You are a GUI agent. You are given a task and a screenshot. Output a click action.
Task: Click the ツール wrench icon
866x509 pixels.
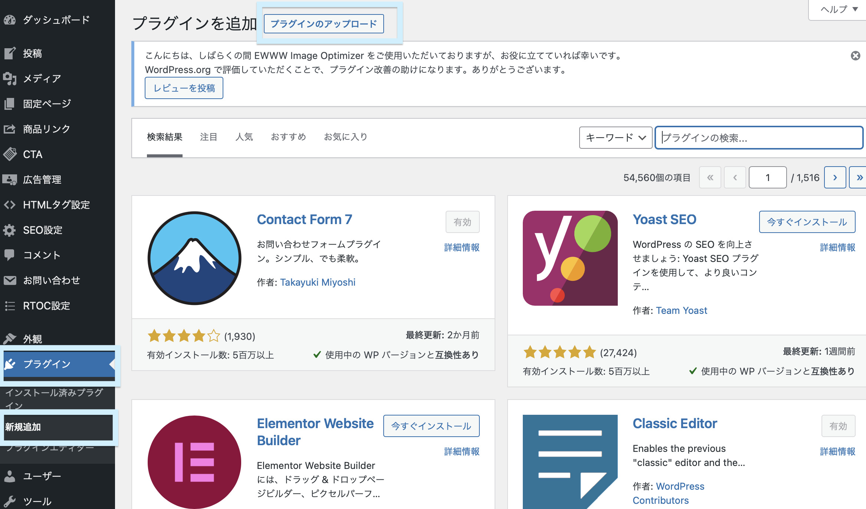(x=10, y=501)
